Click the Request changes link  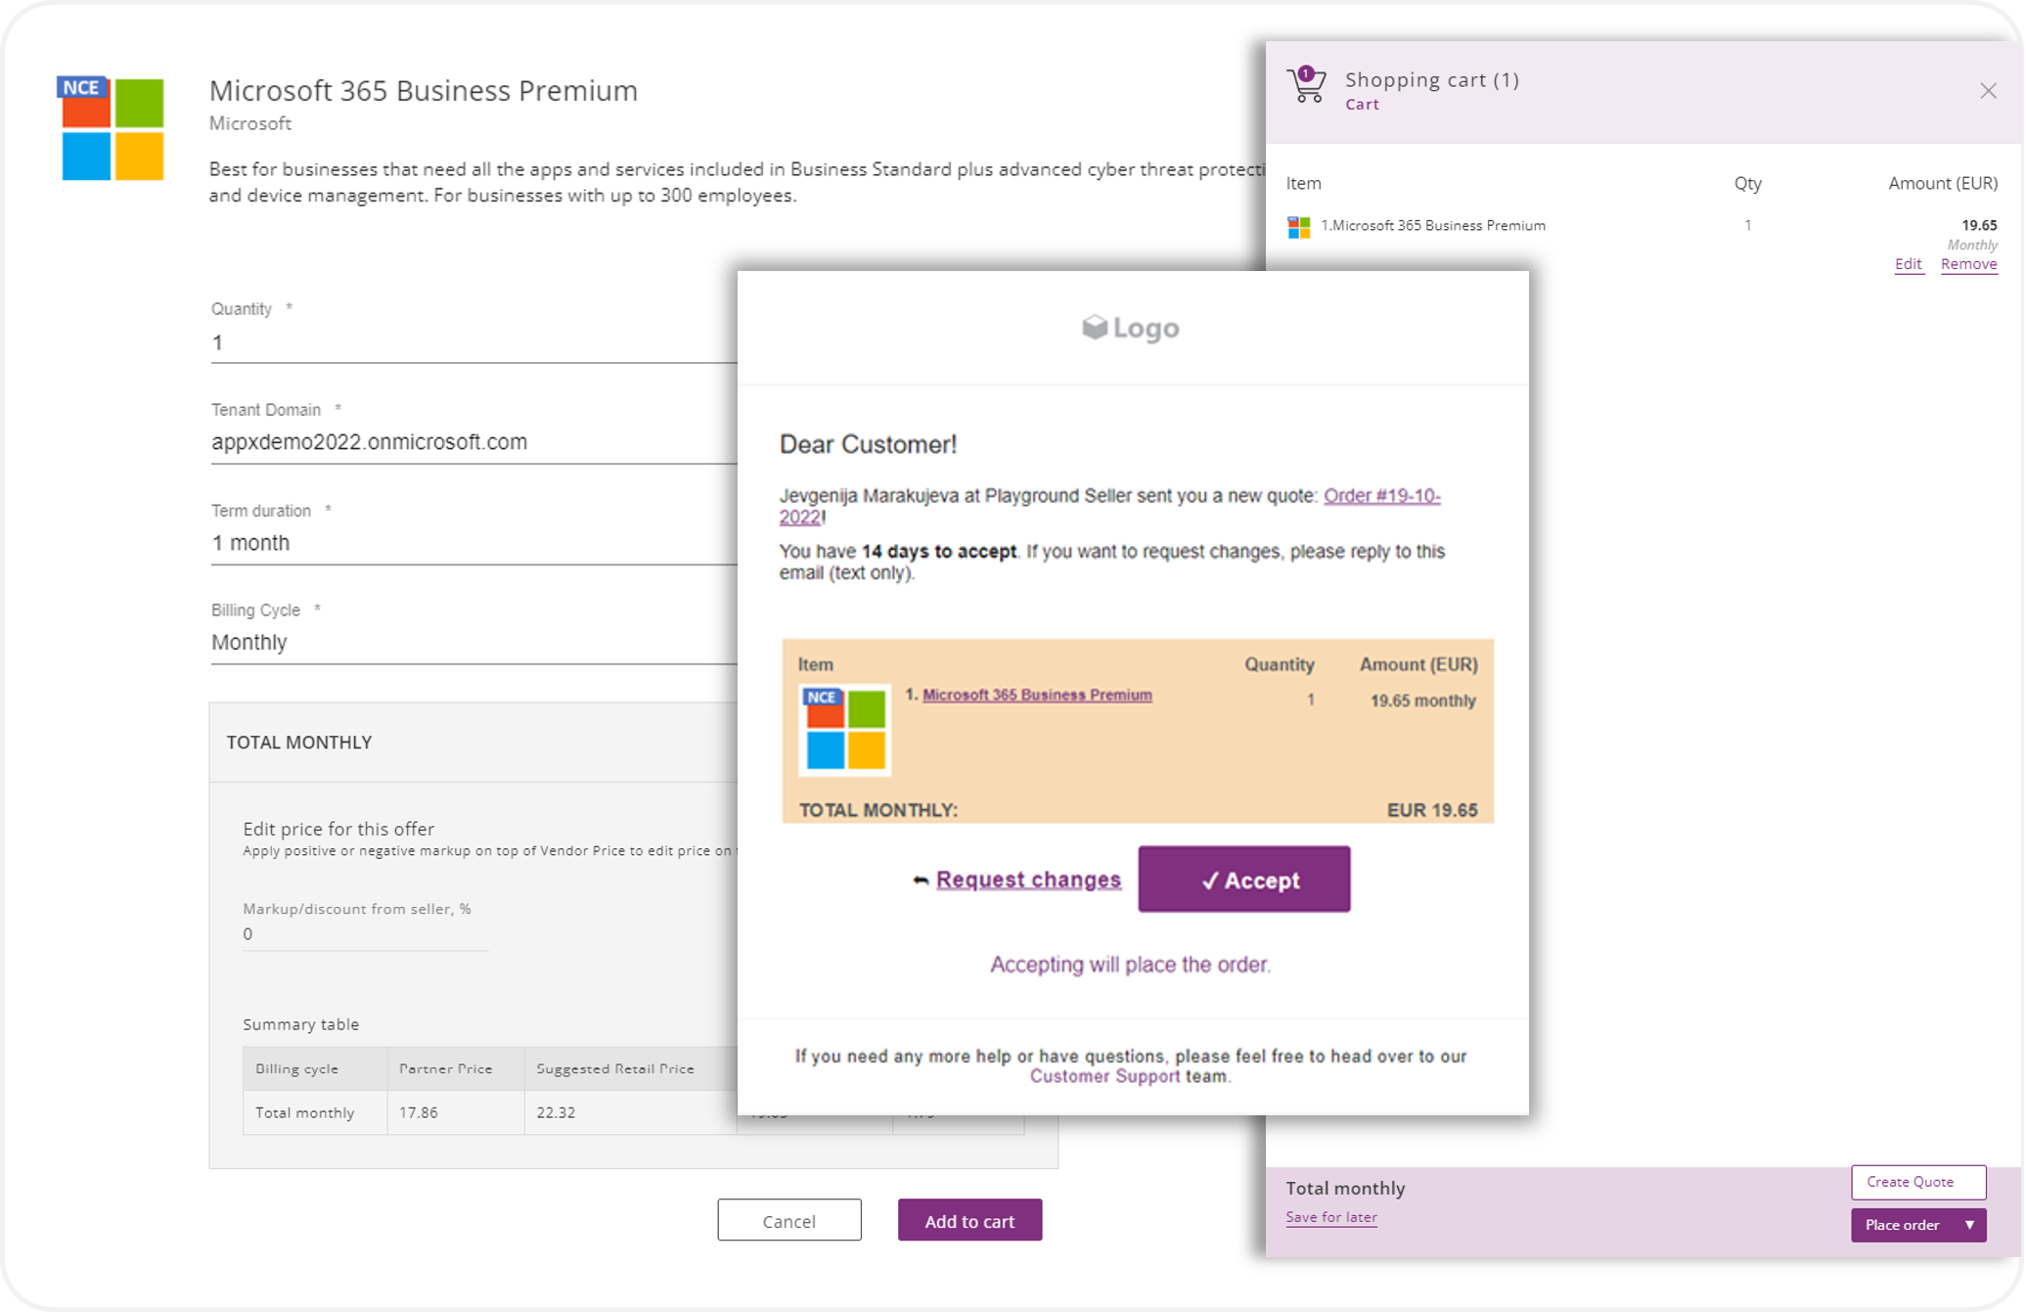pos(1028,880)
